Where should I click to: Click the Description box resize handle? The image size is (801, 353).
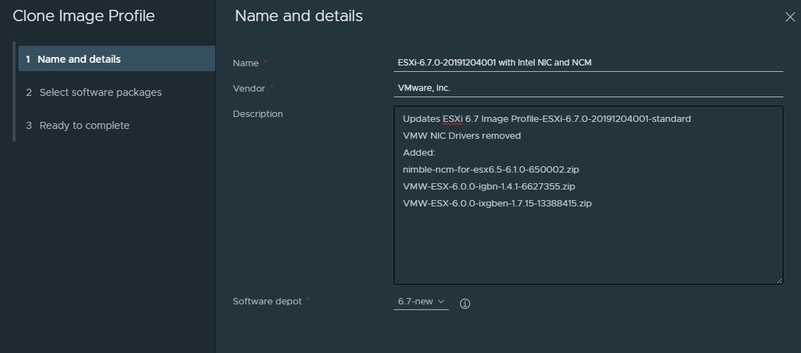click(x=778, y=280)
